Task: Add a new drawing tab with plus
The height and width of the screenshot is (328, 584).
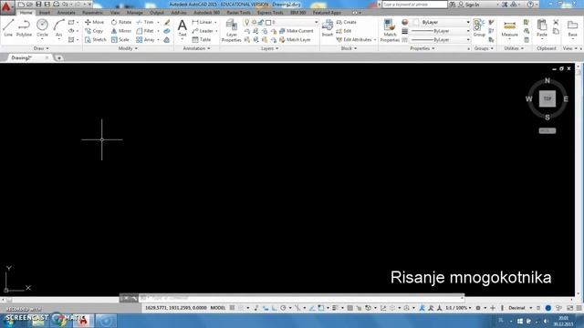Action: coord(58,58)
